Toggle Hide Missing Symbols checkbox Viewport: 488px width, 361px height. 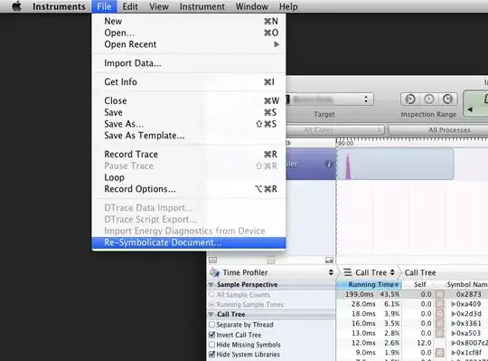click(x=212, y=345)
